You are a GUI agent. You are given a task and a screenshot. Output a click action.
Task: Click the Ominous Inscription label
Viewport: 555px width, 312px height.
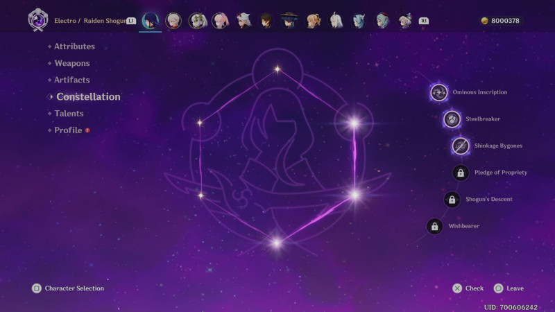click(x=480, y=92)
